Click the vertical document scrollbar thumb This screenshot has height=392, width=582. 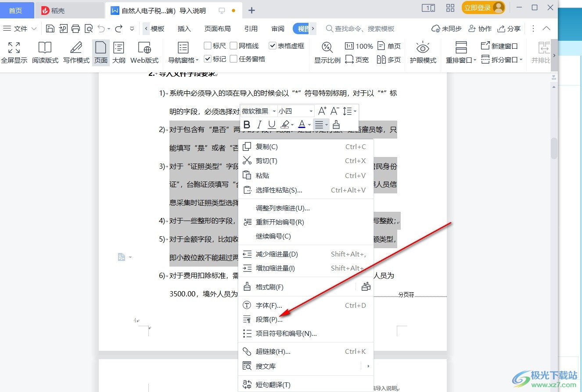point(554,148)
